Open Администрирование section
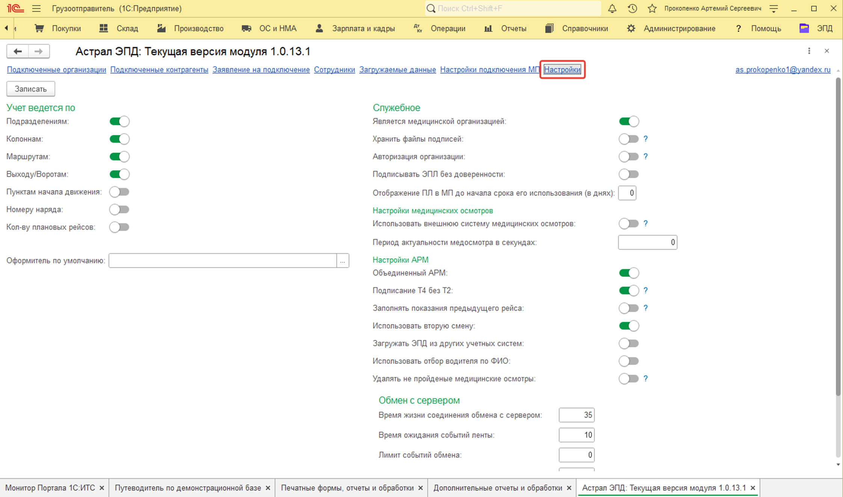 point(671,28)
